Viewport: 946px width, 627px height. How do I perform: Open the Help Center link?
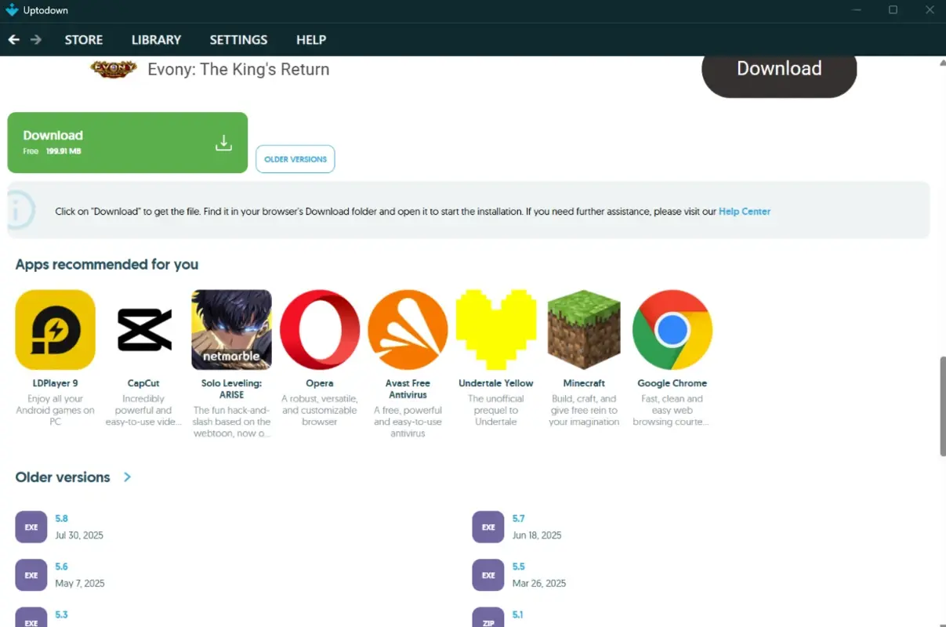[x=744, y=211]
